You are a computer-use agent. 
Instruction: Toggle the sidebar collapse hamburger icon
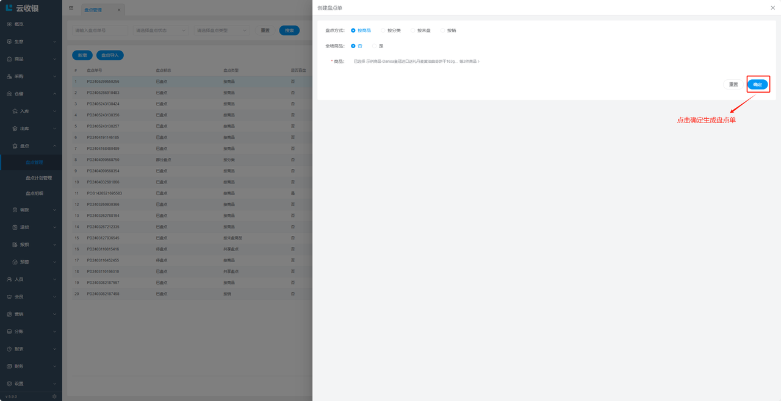[x=71, y=9]
